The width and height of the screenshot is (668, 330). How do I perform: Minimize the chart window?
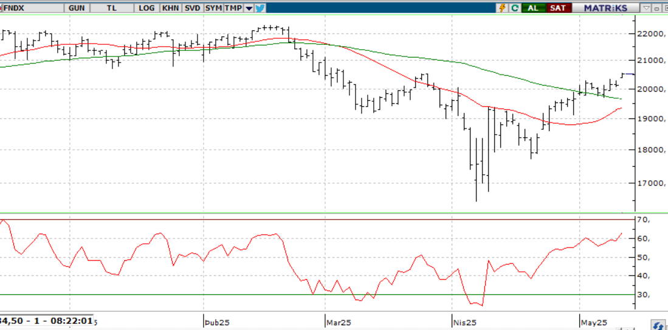(x=656, y=8)
